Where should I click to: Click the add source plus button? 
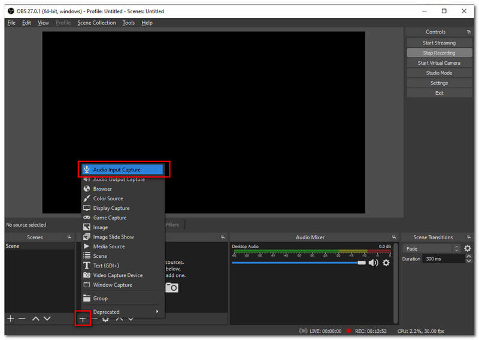[83, 318]
